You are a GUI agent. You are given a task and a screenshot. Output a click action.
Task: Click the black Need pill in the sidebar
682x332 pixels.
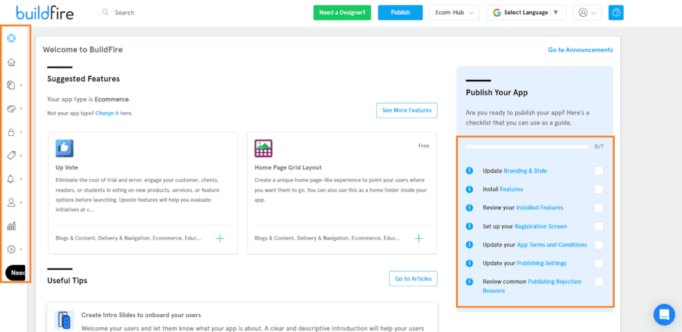click(16, 273)
